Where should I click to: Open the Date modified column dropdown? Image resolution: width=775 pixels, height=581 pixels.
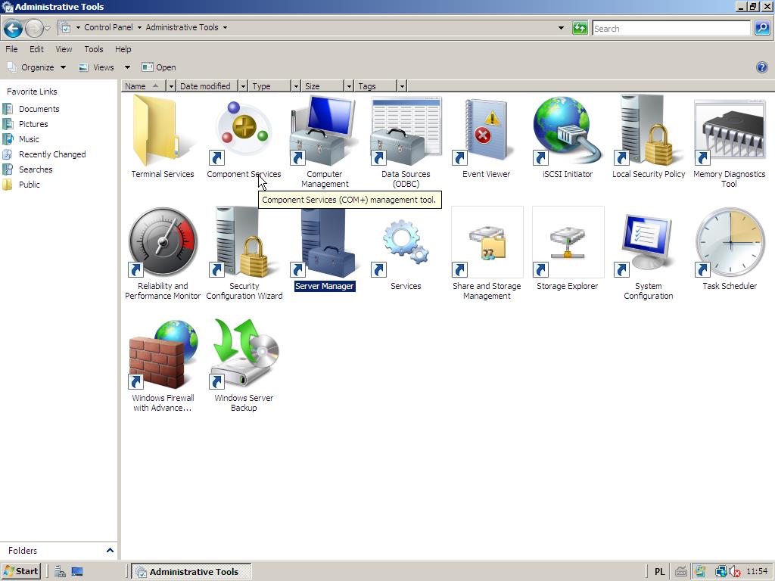point(243,86)
